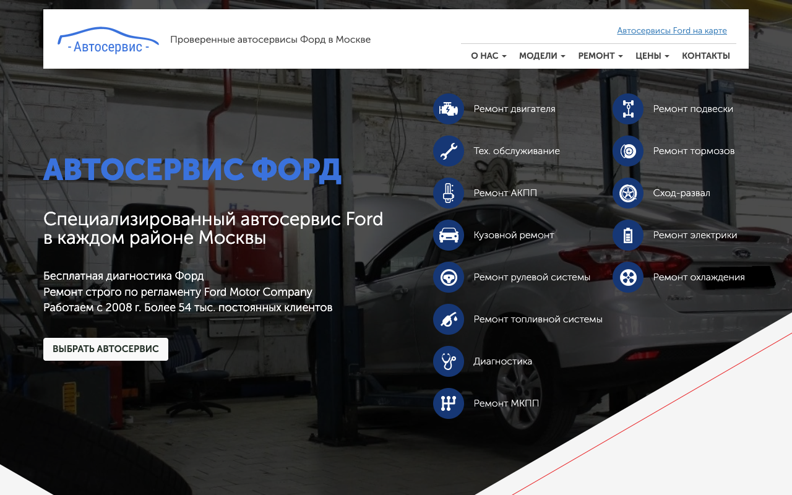Open the Ремонт топливной системы link

click(538, 319)
